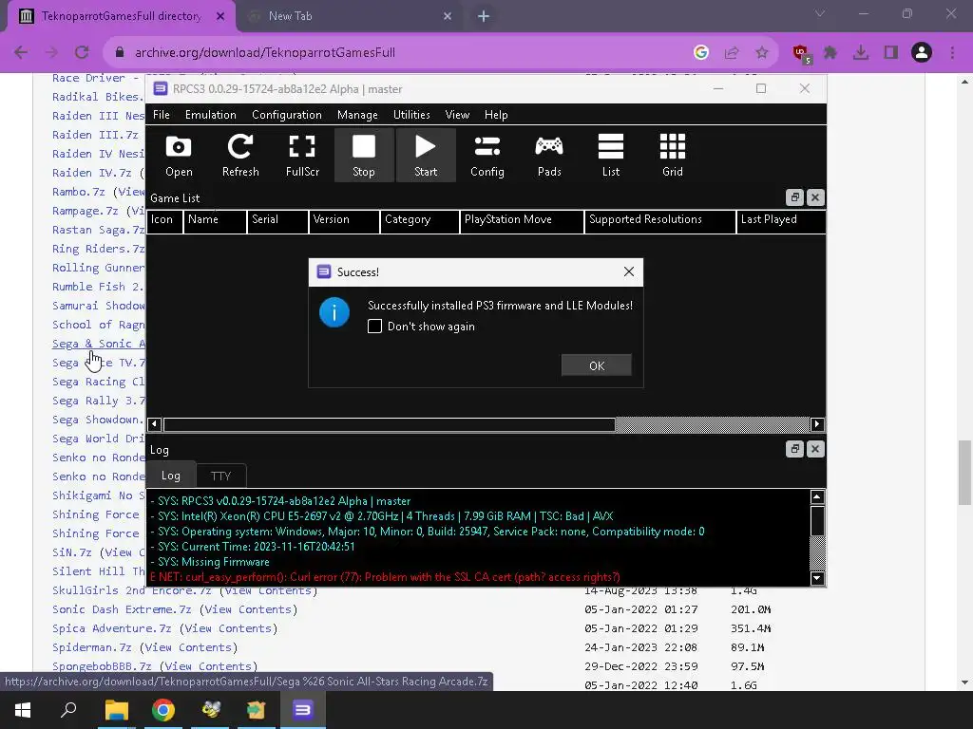Reload the archive.org page
973x729 pixels.
pos(82,53)
